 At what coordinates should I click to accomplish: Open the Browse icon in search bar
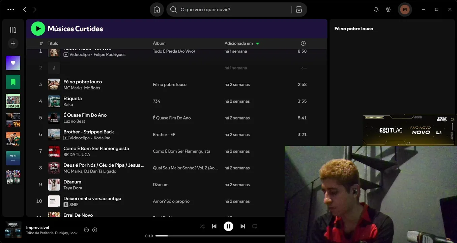coord(299,9)
